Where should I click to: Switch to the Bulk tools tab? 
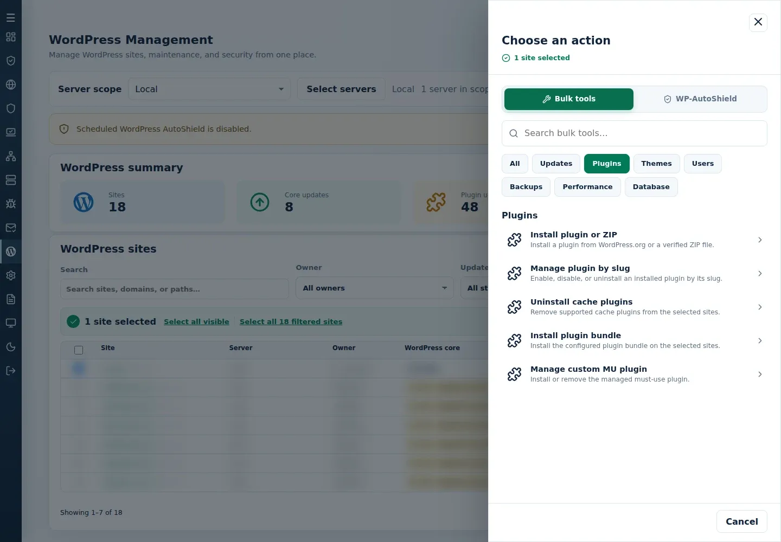pos(569,99)
